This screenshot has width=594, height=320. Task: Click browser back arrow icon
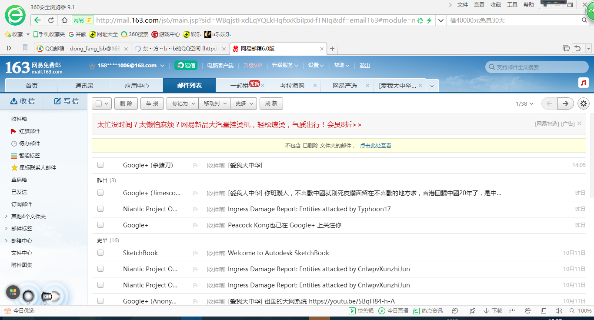click(37, 20)
